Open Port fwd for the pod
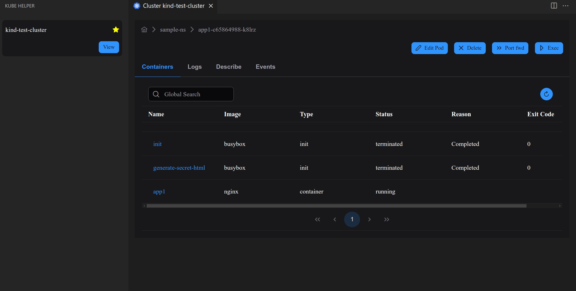Screen dimensions: 576x291 click(x=510, y=48)
